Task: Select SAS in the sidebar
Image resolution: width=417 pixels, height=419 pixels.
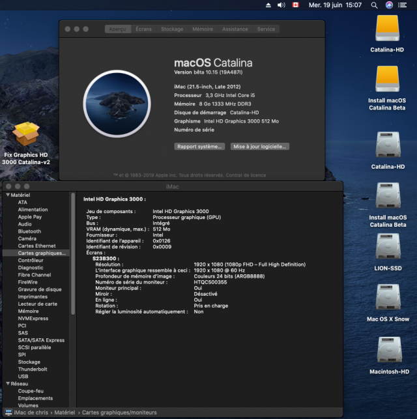Action: click(23, 333)
